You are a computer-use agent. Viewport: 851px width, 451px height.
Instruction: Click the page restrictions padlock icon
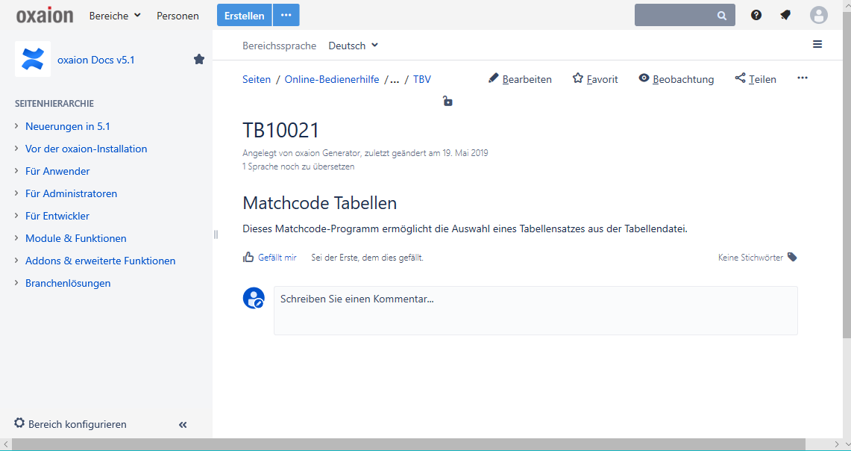click(448, 102)
